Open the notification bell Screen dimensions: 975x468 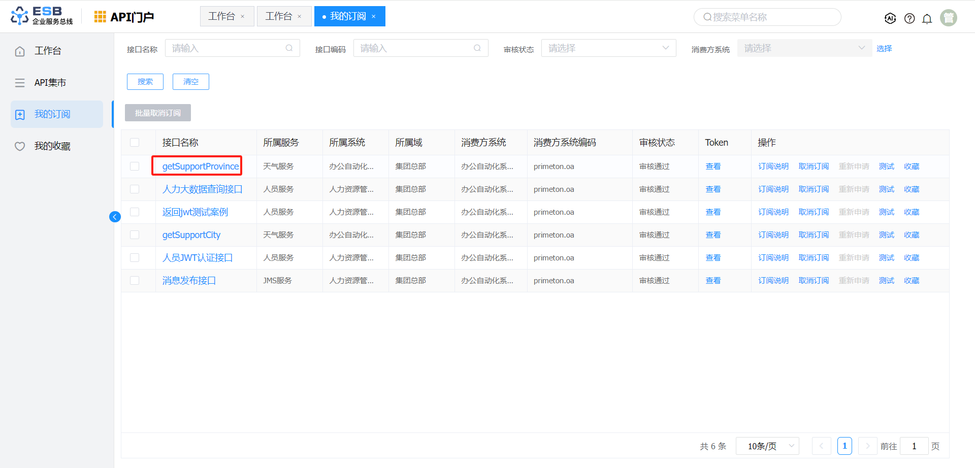pyautogui.click(x=927, y=19)
